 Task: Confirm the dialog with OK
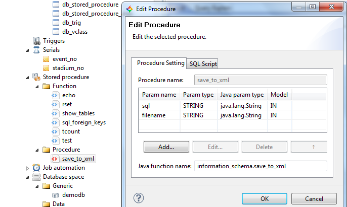click(264, 198)
